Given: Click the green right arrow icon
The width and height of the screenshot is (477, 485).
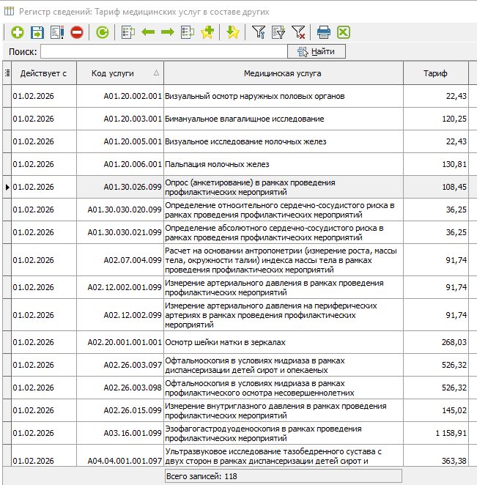Looking at the screenshot, I should click(x=167, y=32).
